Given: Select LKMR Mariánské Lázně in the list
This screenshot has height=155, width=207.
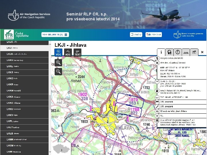Looking at the screenshot, I should tap(24, 139).
